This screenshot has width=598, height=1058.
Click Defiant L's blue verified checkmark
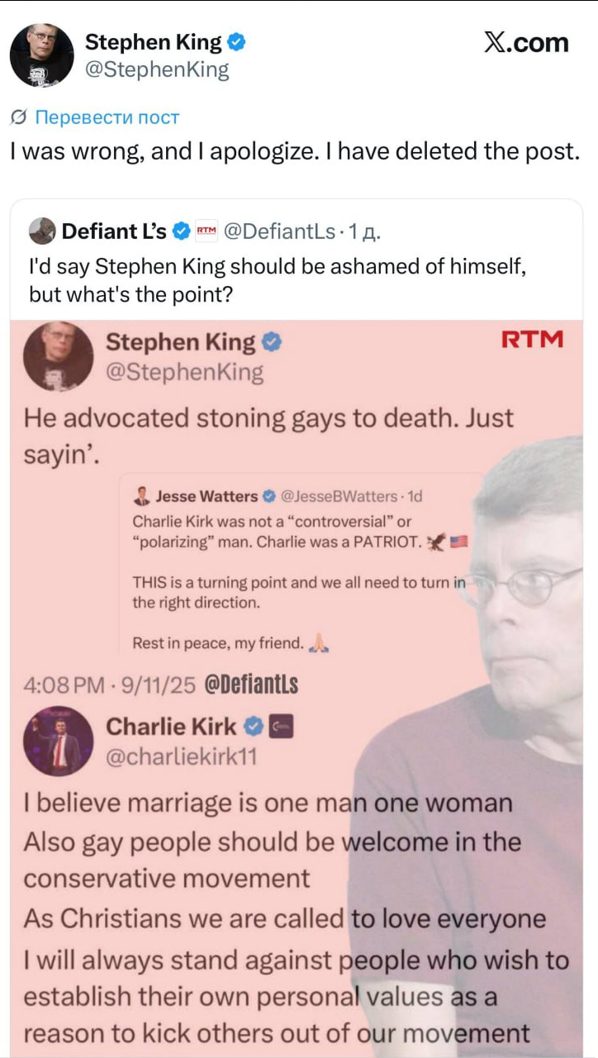tap(181, 231)
